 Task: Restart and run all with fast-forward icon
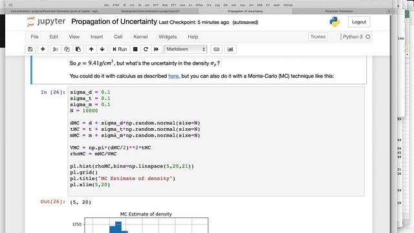[x=157, y=49]
